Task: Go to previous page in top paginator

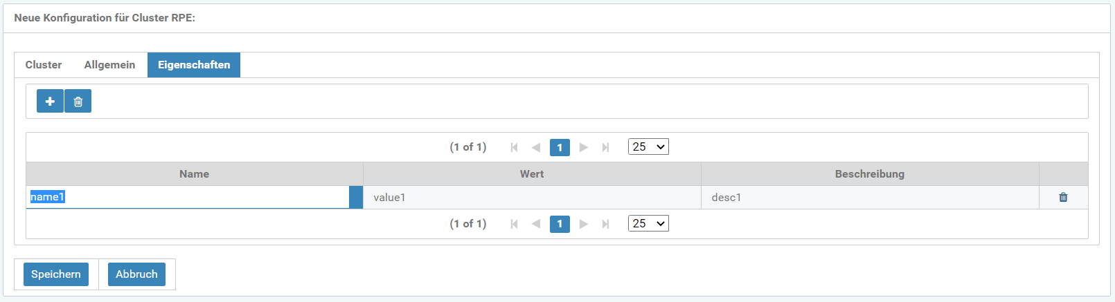Action: tap(536, 147)
